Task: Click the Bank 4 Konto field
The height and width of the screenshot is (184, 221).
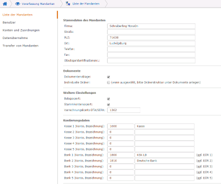Action: tap(120, 172)
